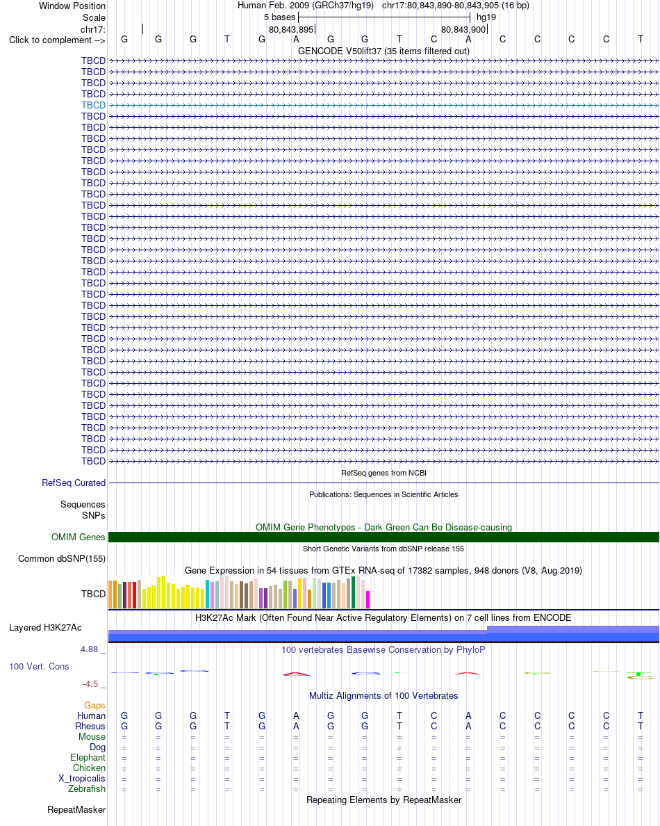Click the TBCD label beside the GTEx bar chart

click(93, 594)
